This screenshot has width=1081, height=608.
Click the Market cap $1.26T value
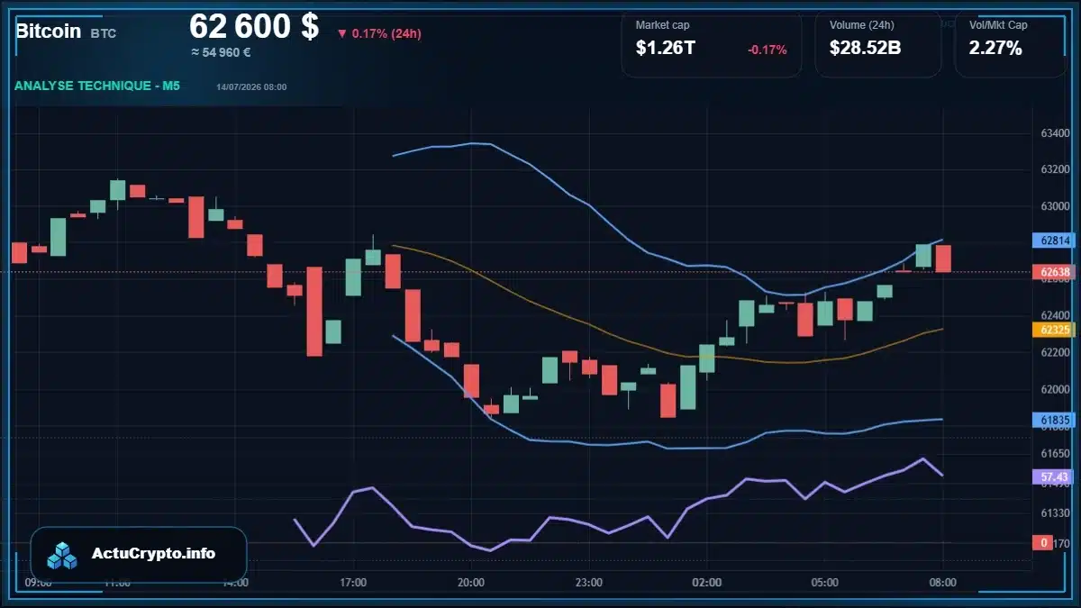tap(665, 49)
